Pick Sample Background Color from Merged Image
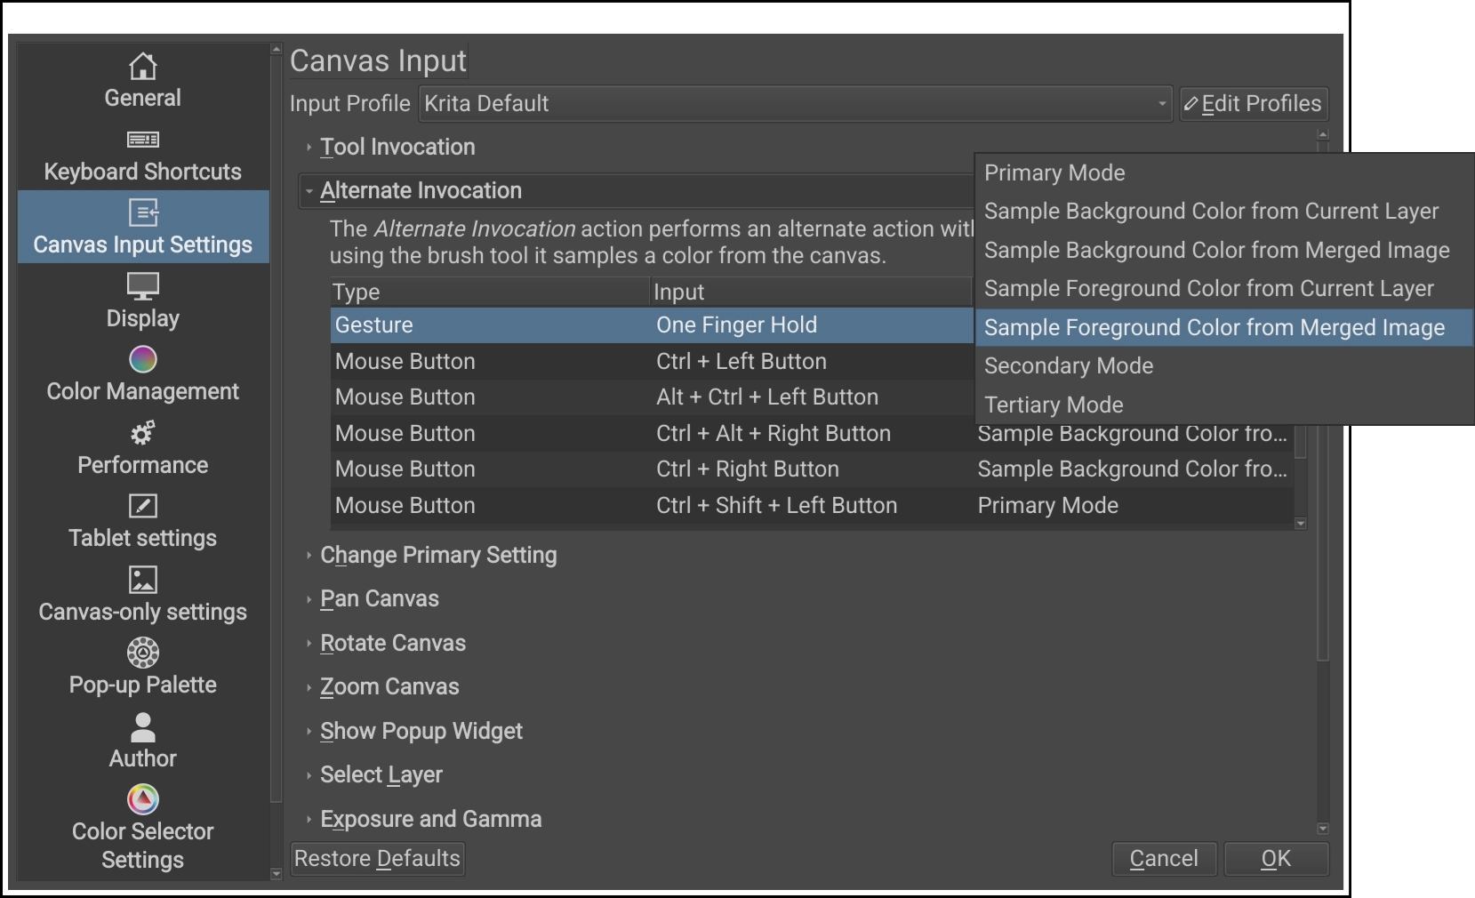Image resolution: width=1475 pixels, height=898 pixels. coord(1216,251)
